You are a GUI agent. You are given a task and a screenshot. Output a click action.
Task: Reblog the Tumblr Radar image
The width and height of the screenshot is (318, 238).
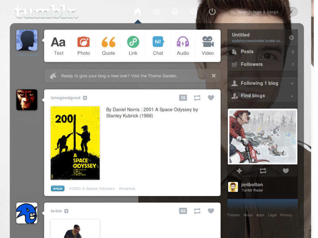[263, 171]
